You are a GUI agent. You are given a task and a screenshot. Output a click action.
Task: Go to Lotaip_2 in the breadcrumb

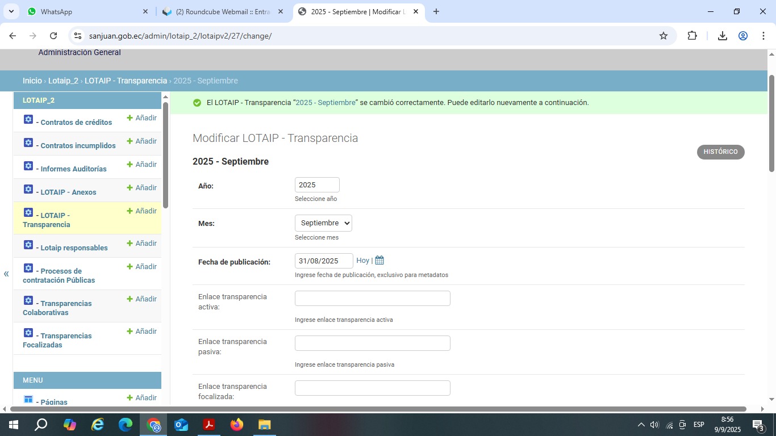click(x=63, y=81)
